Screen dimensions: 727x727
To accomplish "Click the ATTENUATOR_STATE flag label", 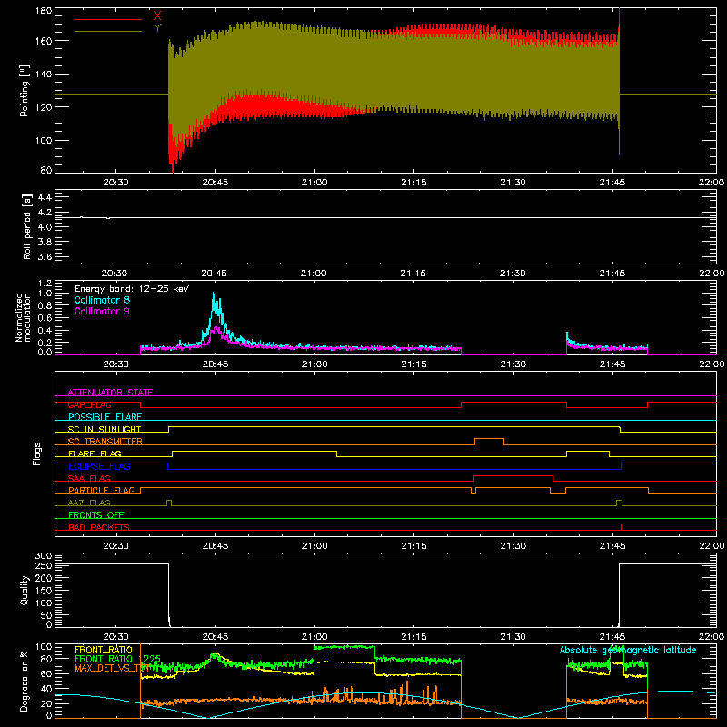I will (x=110, y=393).
